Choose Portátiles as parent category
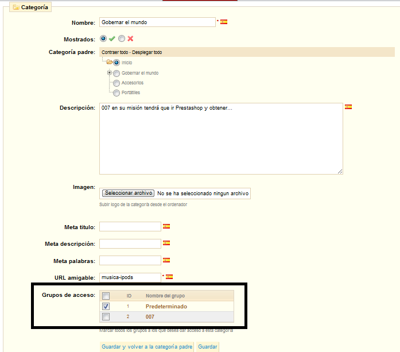The width and height of the screenshot is (400, 352). pos(116,92)
